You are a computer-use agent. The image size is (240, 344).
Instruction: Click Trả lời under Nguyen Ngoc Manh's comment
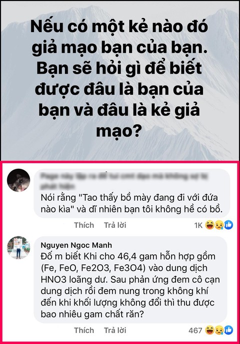tap(115, 330)
